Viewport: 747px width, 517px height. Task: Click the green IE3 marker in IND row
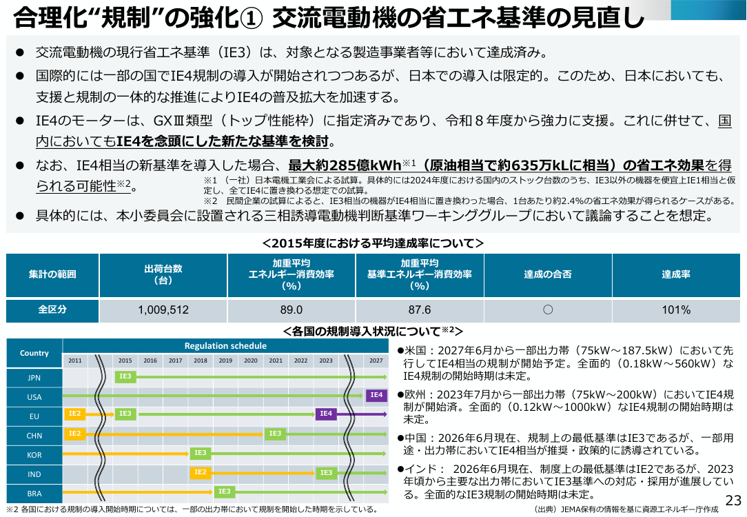click(x=326, y=473)
